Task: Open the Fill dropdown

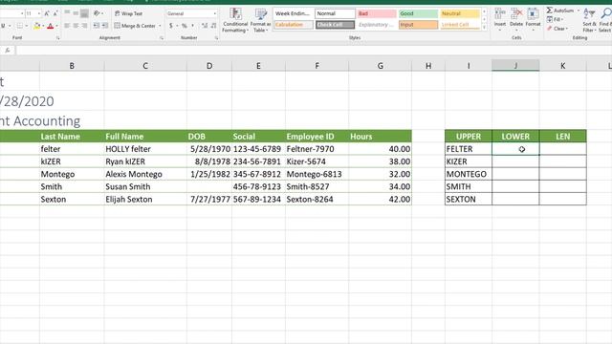Action: 555,19
